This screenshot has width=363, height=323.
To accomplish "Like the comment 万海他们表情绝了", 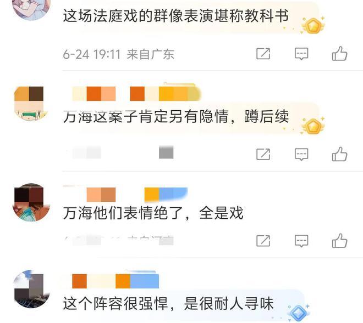I will (339, 241).
